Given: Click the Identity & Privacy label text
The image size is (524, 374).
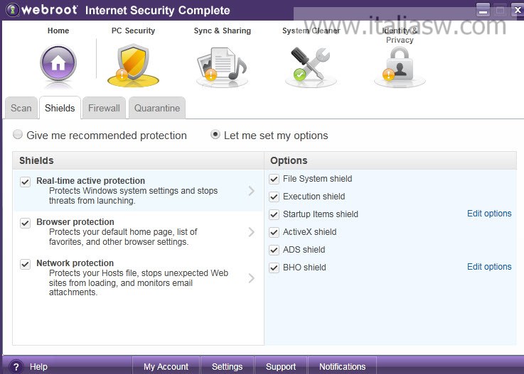Looking at the screenshot, I should [400, 35].
